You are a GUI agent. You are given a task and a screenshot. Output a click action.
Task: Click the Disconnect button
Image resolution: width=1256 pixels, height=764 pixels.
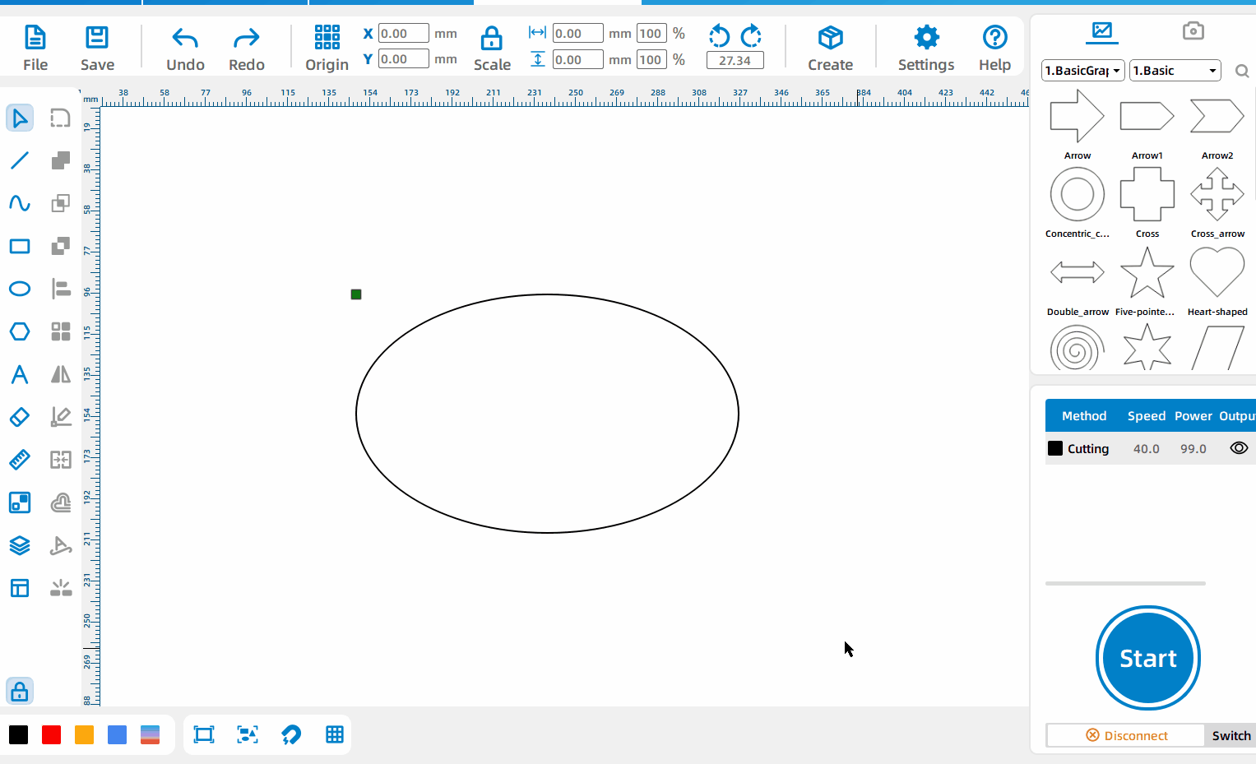(1126, 735)
